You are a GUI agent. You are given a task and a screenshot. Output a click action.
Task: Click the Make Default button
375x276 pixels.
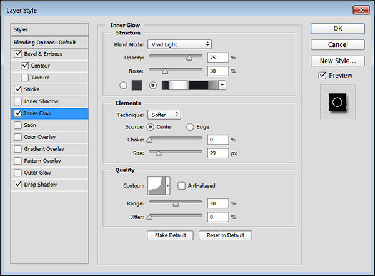click(x=170, y=235)
